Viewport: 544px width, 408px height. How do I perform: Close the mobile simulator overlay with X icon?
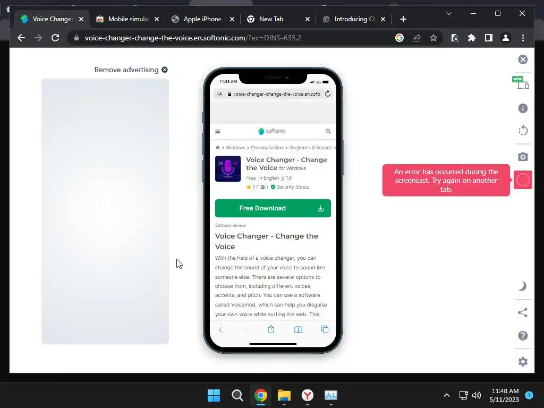pos(523,59)
